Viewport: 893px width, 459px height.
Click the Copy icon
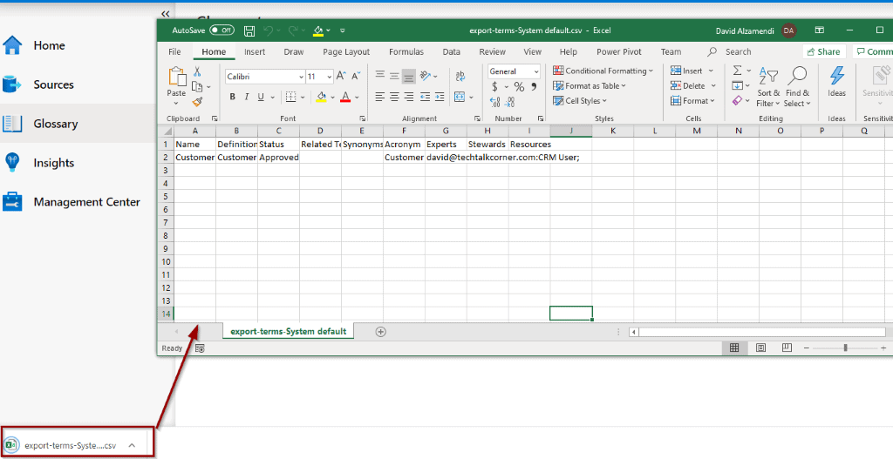[x=197, y=86]
